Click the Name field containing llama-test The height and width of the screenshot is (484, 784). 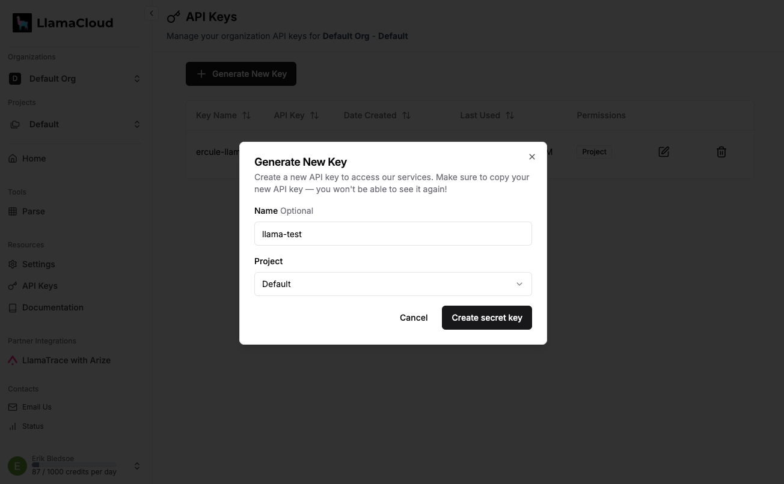(x=393, y=234)
